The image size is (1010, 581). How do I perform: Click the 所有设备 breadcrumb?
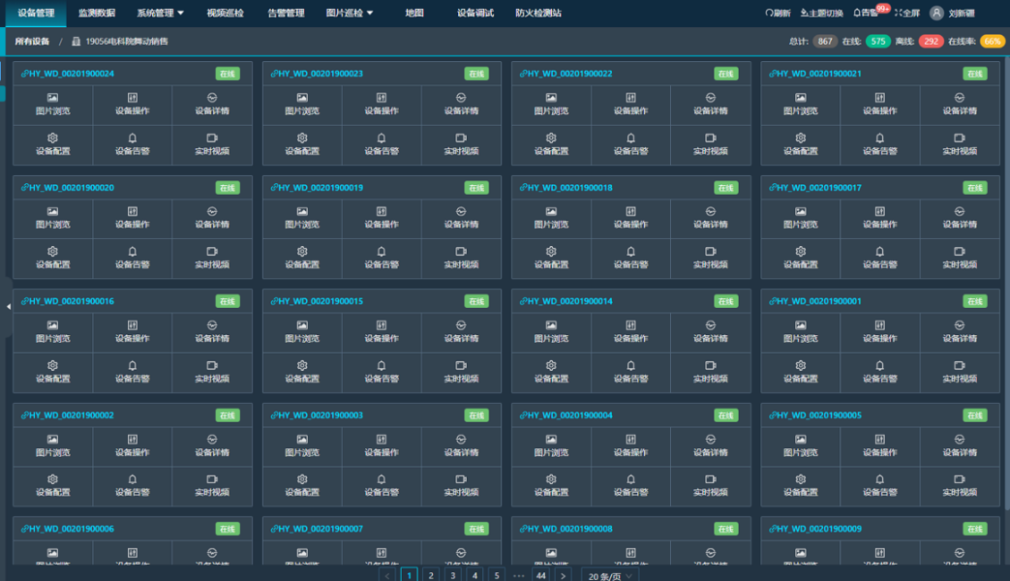coord(32,42)
